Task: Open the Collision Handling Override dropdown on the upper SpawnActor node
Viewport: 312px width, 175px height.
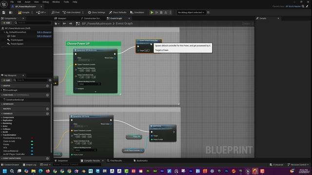Action: [x=89, y=84]
